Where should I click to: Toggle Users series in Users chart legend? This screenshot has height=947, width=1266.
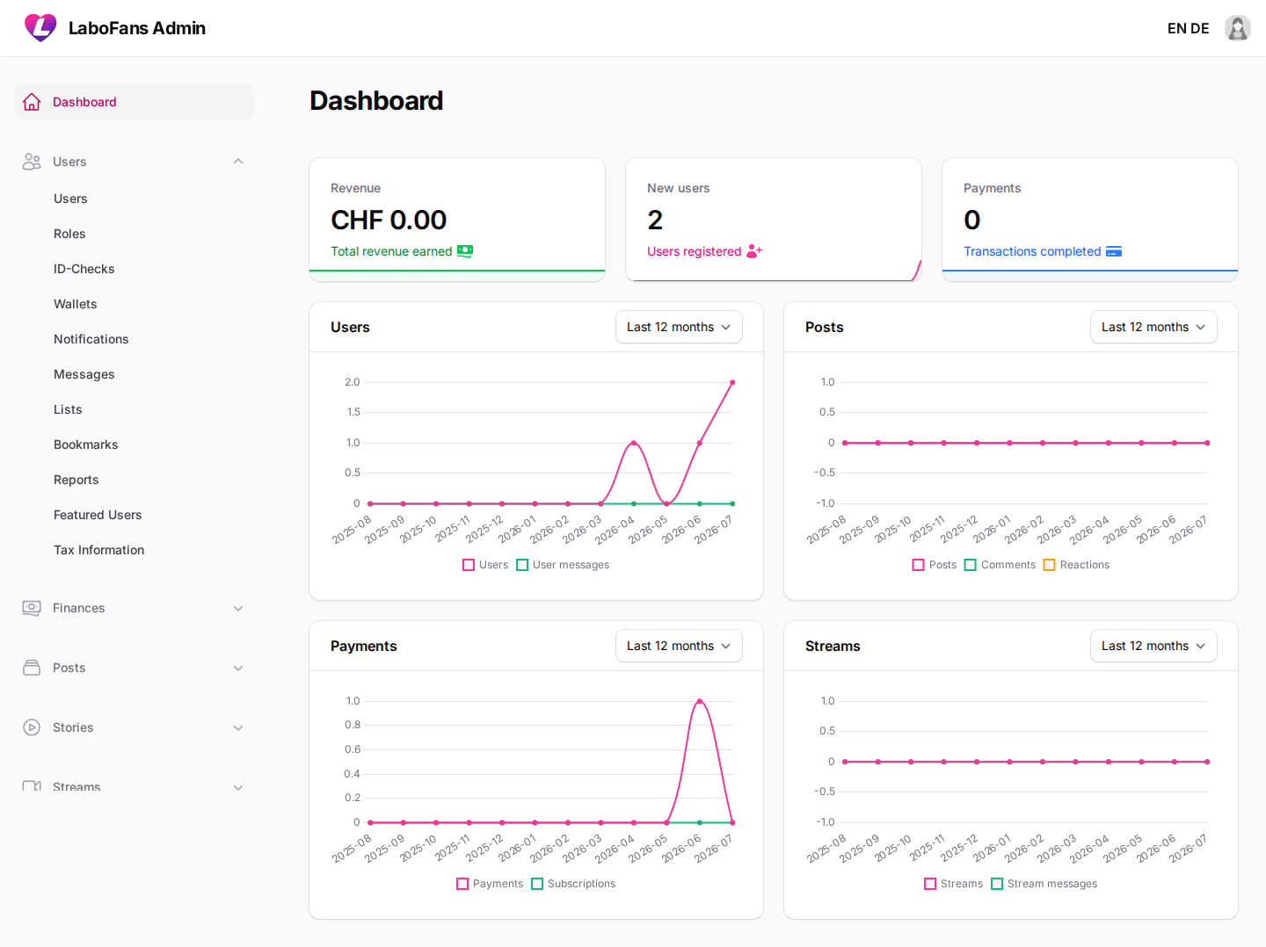[x=485, y=565]
